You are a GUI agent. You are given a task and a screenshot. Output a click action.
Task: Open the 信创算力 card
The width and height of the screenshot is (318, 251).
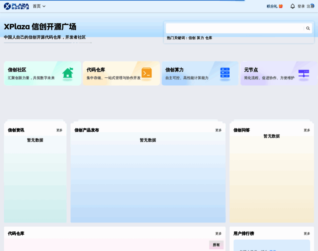tap(200, 73)
